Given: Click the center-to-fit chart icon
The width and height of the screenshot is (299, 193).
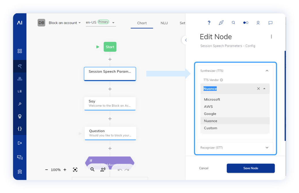Looking at the screenshot, I should (x=75, y=170).
